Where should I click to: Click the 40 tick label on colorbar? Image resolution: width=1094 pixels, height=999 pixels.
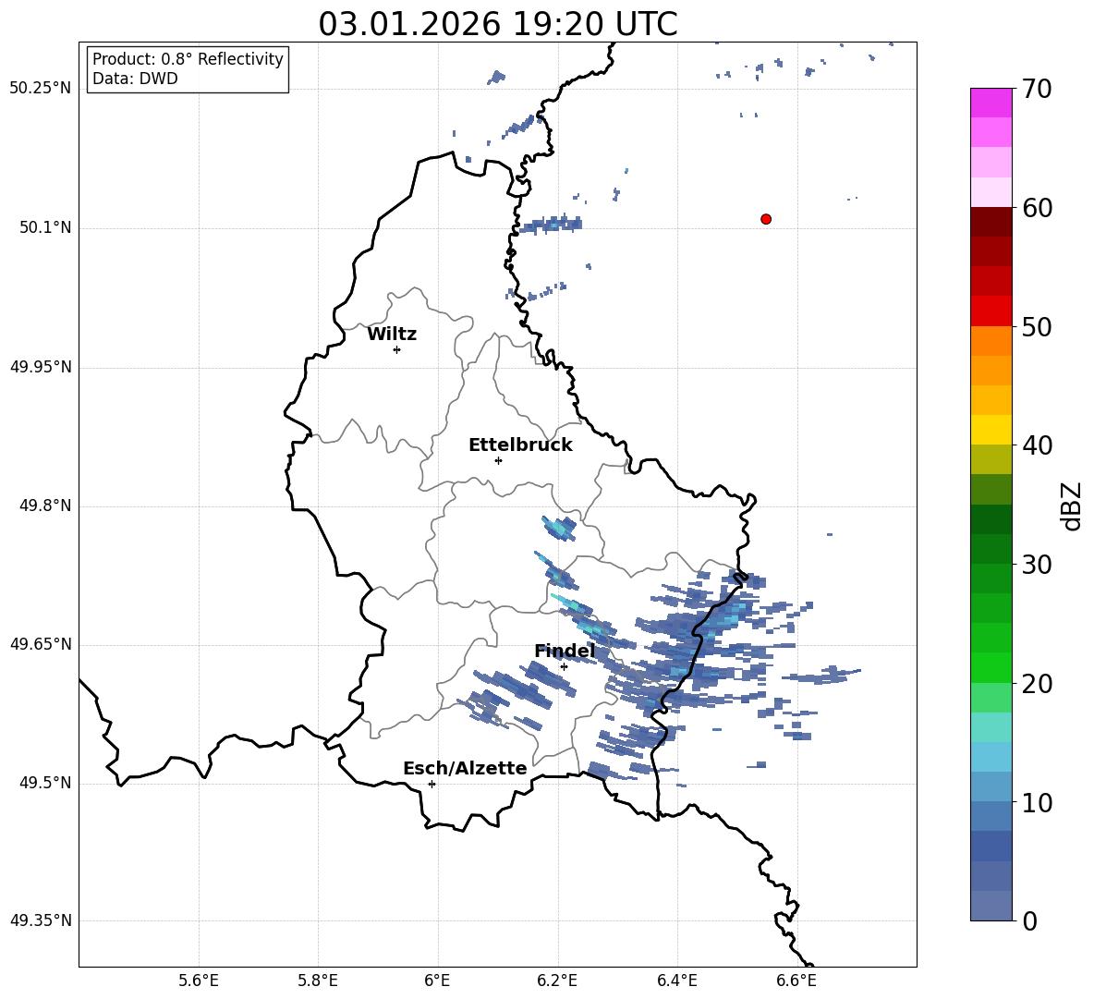pos(1038,445)
